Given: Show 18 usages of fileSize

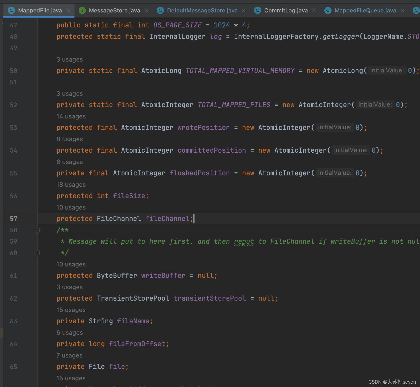Looking at the screenshot, I should pos(71,185).
